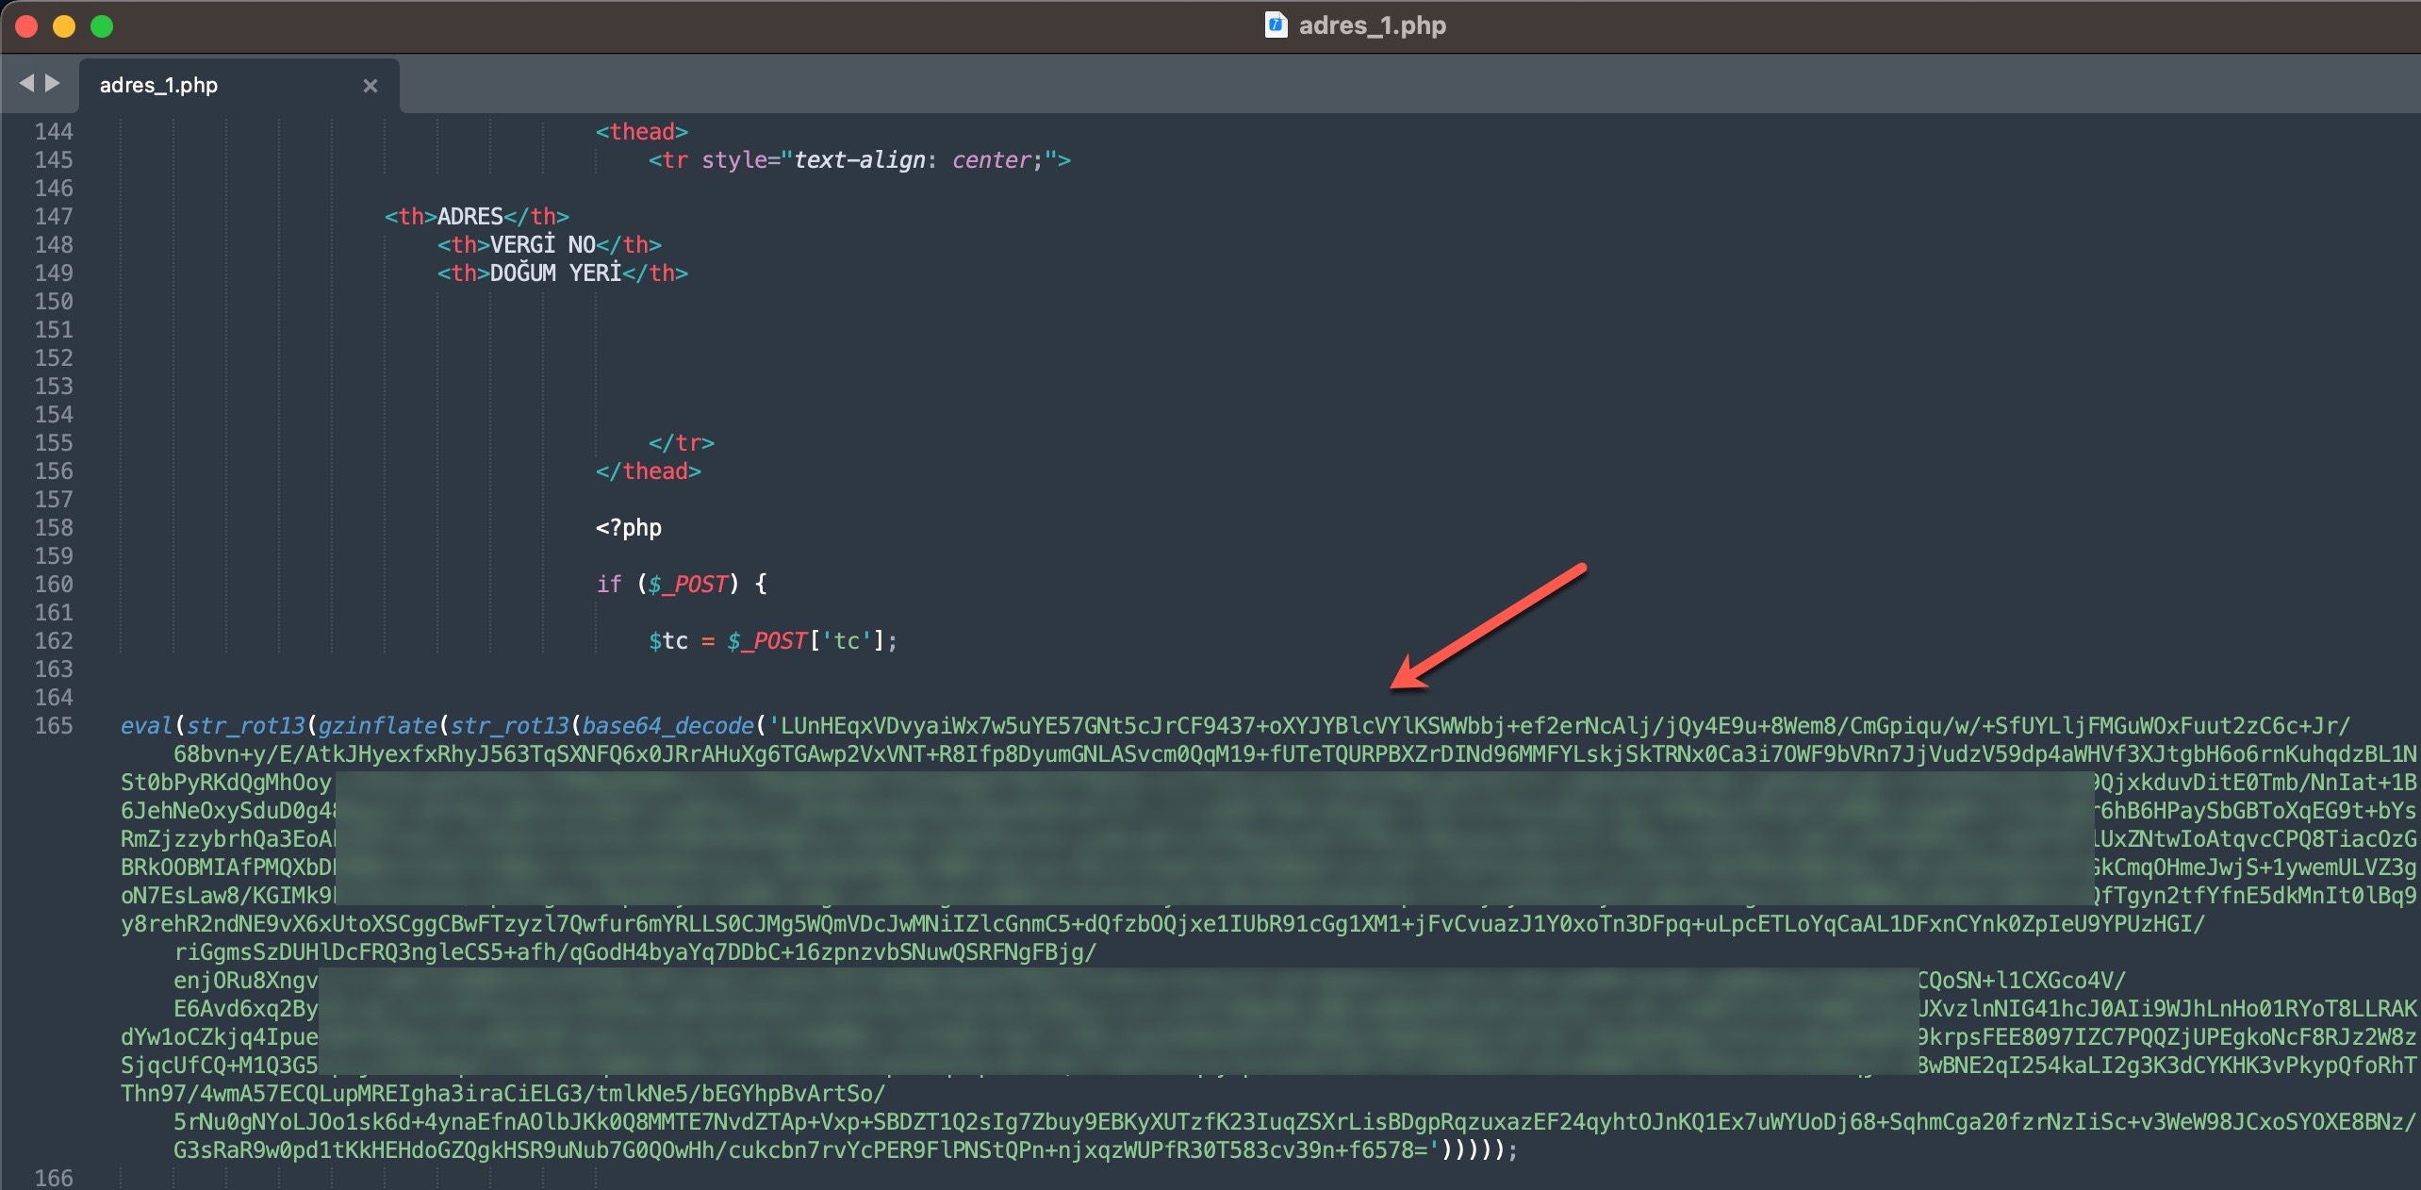
Task: Close the adres_1.php tab
Action: tap(370, 86)
